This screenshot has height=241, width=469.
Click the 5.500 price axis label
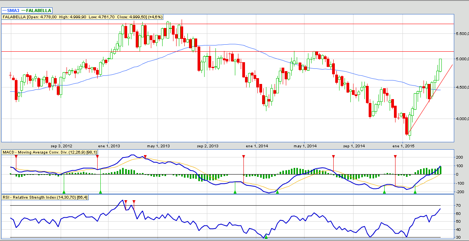click(x=460, y=34)
